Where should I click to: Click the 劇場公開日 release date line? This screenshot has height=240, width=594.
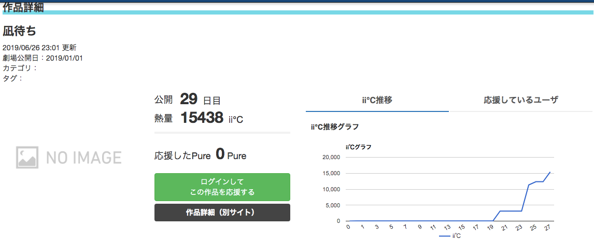43,58
